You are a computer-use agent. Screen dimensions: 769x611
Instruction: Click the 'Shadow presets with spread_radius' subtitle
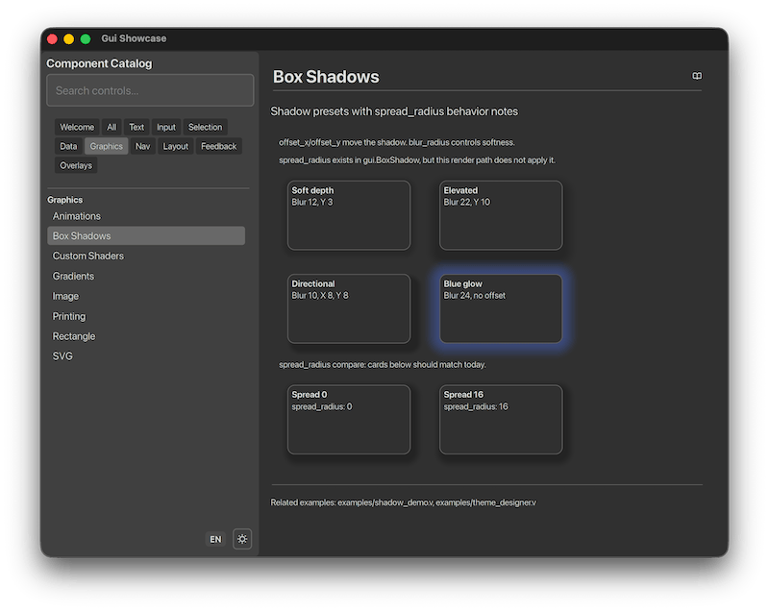[394, 111]
